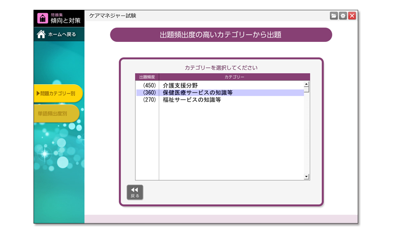Click the (270) frequency value
Image resolution: width=393 pixels, height=236 pixels.
click(x=149, y=100)
